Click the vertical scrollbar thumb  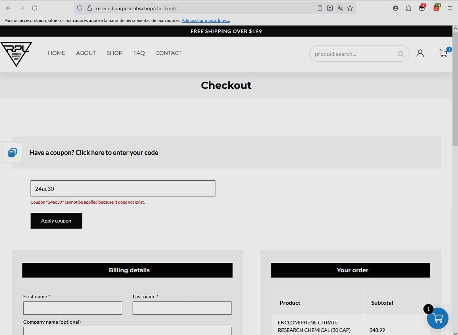455,88
